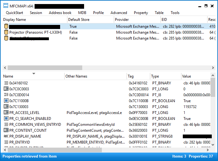Click scroll-right arrow of properties horizontal scrollbar

pos(208,150)
